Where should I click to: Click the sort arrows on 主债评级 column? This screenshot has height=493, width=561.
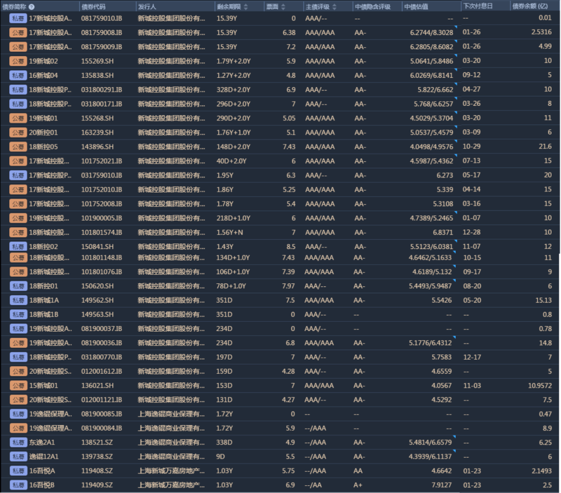point(335,7)
